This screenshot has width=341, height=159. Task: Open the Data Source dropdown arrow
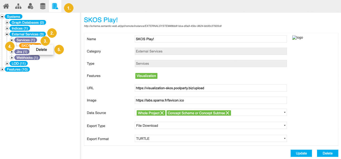pyautogui.click(x=285, y=112)
